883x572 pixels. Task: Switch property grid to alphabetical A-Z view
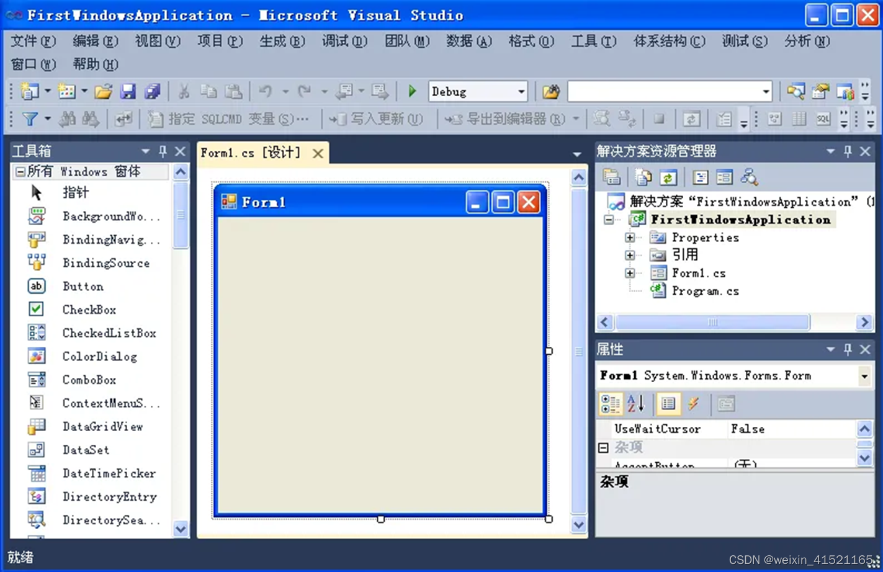pyautogui.click(x=636, y=404)
